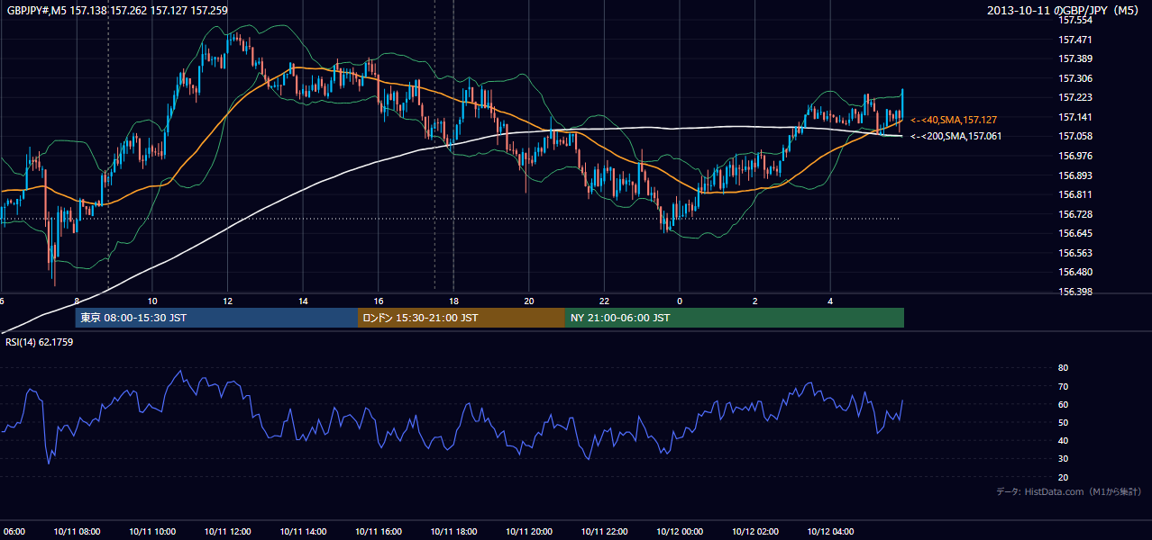The height and width of the screenshot is (540, 1152).
Task: Click price axis value 156.811
Action: click(1075, 194)
